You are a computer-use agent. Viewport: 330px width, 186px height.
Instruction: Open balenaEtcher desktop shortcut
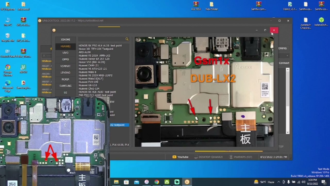321,22
